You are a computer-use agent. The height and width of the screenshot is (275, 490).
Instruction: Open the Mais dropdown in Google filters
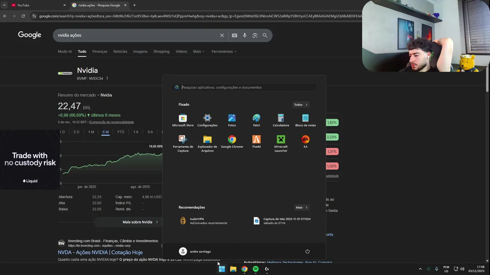pyautogui.click(x=199, y=52)
